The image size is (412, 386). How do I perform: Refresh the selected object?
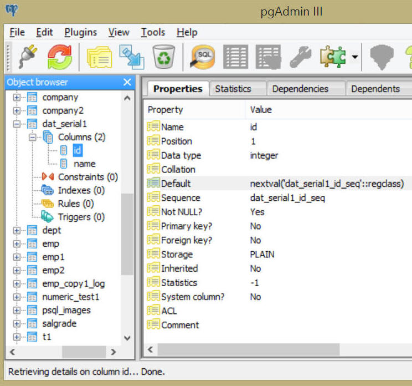59,56
